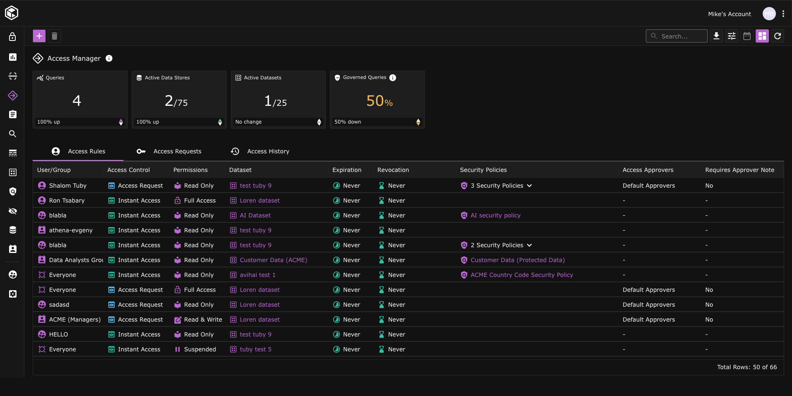
Task: Open the search icon in left sidebar
Action: [13, 134]
